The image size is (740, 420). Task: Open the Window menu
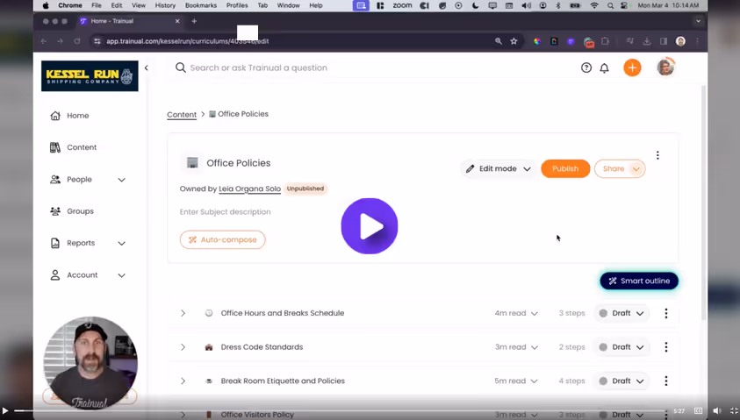coord(288,5)
